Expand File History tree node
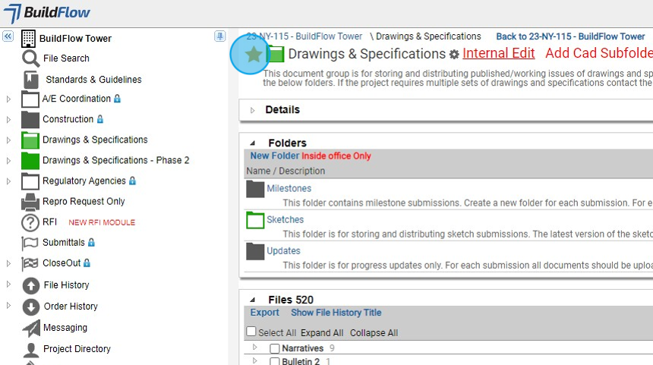 click(8, 284)
